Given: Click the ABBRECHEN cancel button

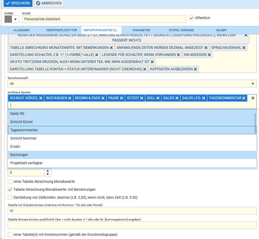Looking at the screenshot, I should 49,3.
